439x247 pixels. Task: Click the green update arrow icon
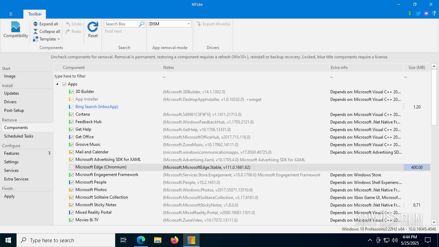coord(410,14)
